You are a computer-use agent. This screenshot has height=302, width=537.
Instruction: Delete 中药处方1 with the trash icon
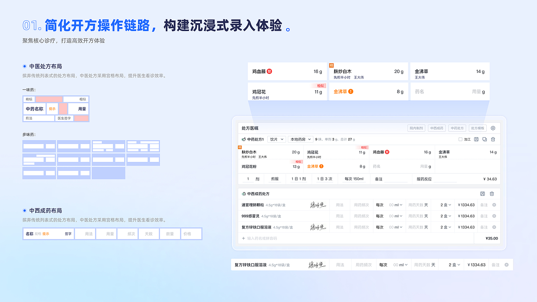(493, 139)
